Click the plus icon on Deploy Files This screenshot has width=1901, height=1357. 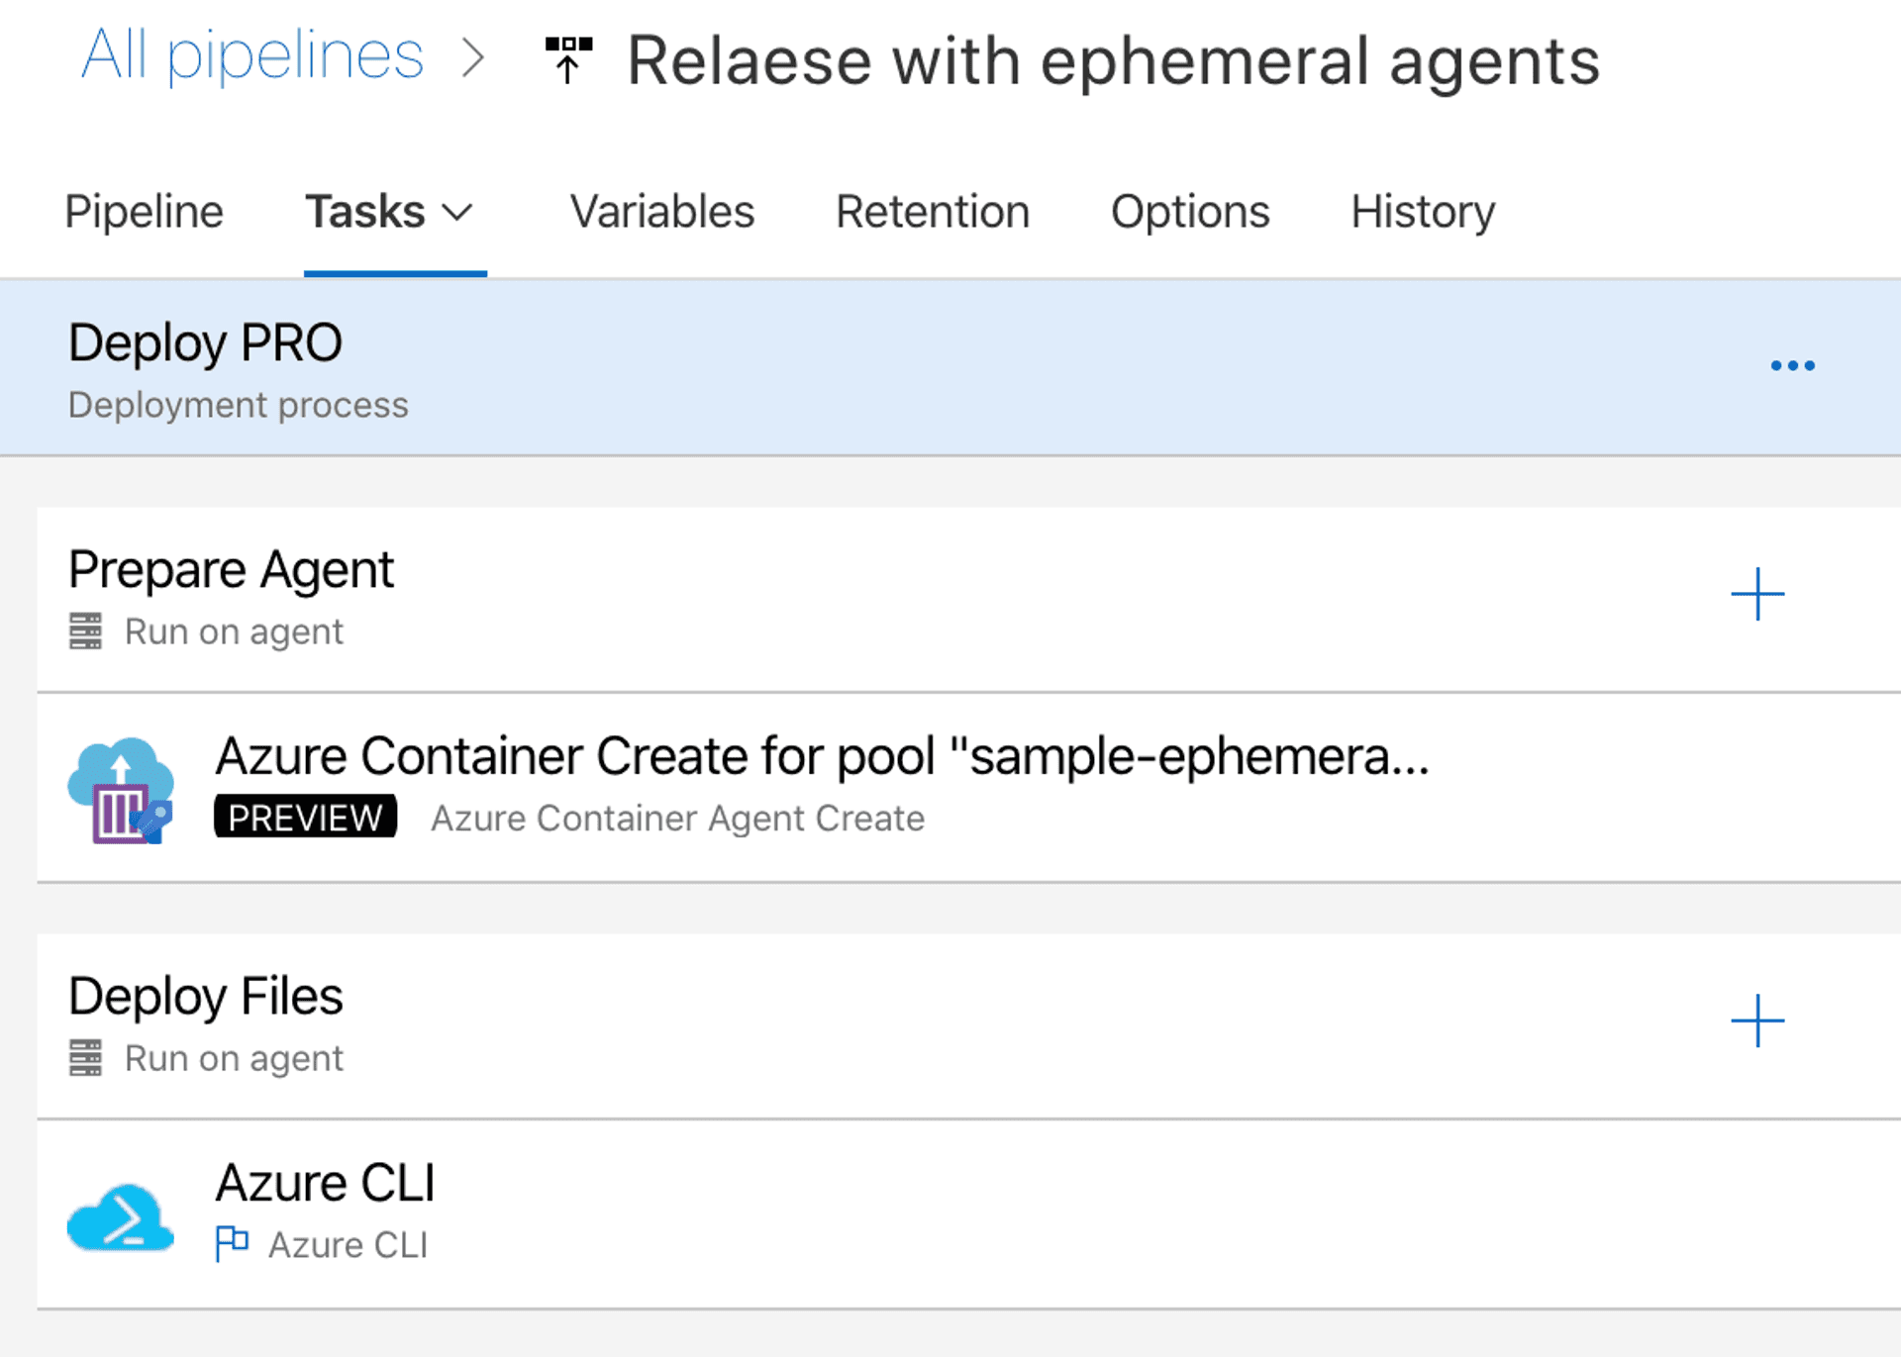pos(1758,1020)
